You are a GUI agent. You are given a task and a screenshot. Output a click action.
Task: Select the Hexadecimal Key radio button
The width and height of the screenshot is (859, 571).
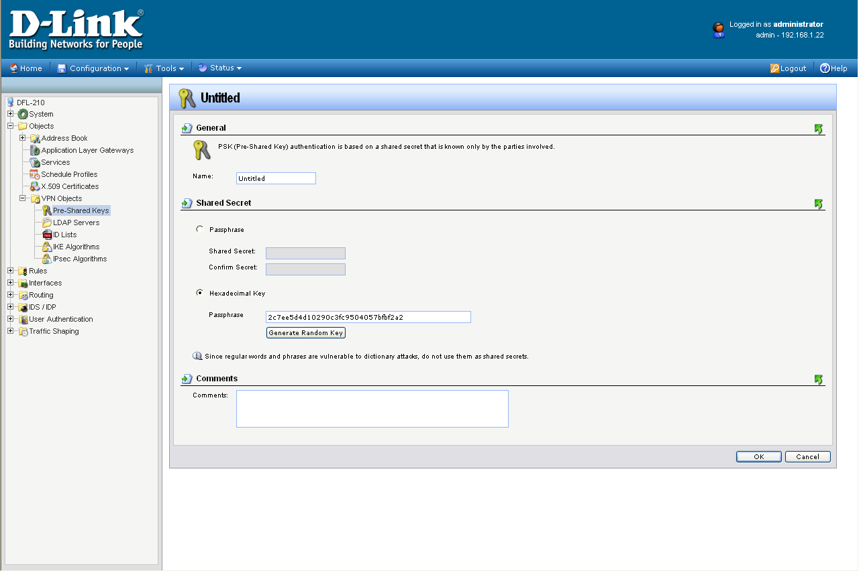click(199, 293)
